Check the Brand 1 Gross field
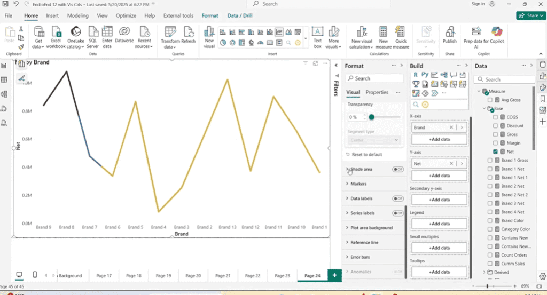 pos(490,160)
